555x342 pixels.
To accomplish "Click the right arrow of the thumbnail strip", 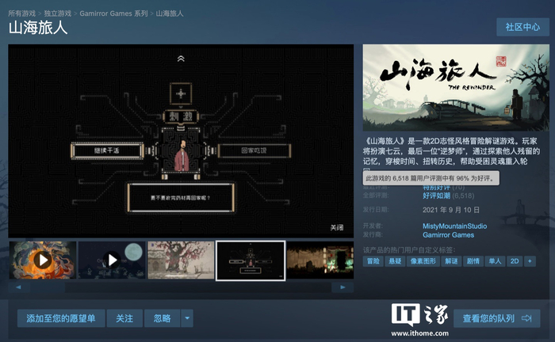I will point(343,287).
